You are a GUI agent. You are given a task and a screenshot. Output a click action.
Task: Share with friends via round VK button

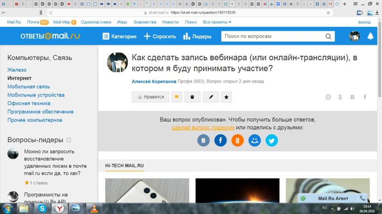(x=203, y=140)
